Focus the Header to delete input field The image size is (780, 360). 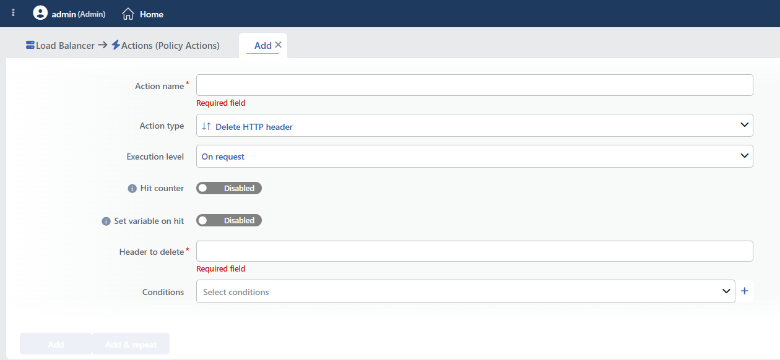click(x=474, y=251)
